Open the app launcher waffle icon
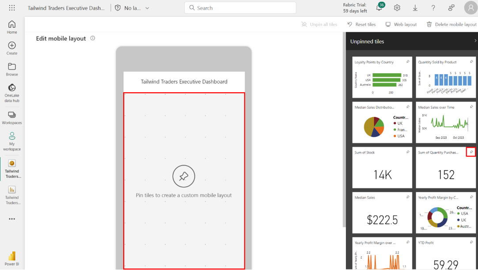This screenshot has height=270, width=478. click(12, 8)
